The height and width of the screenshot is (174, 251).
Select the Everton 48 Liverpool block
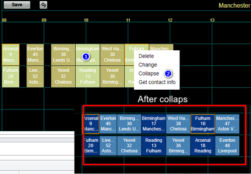(x=227, y=146)
